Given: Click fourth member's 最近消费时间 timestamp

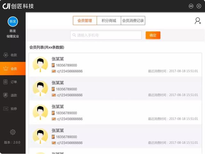Looking at the screenshot, I should (173, 142).
